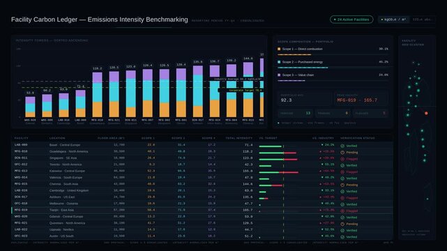Screen dimensions: 447x251
Task: Sort table by Total Intensity column header
Action: coord(239,138)
